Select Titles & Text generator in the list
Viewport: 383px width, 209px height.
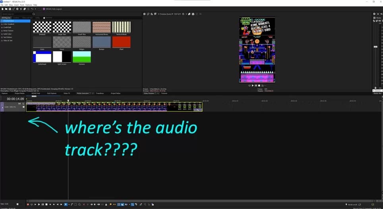point(8,40)
